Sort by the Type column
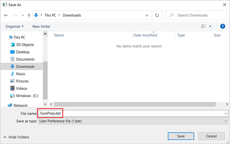230x144 pixels. [181, 35]
